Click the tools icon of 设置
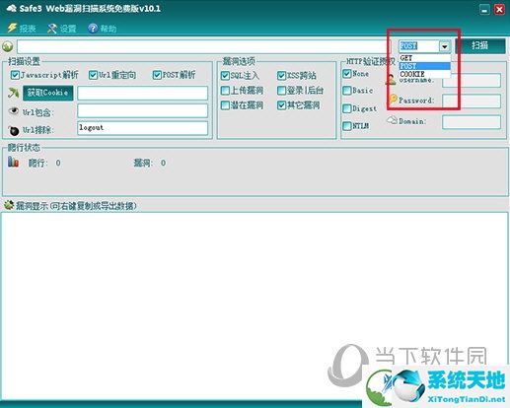The width and height of the screenshot is (510, 408). tap(52, 29)
